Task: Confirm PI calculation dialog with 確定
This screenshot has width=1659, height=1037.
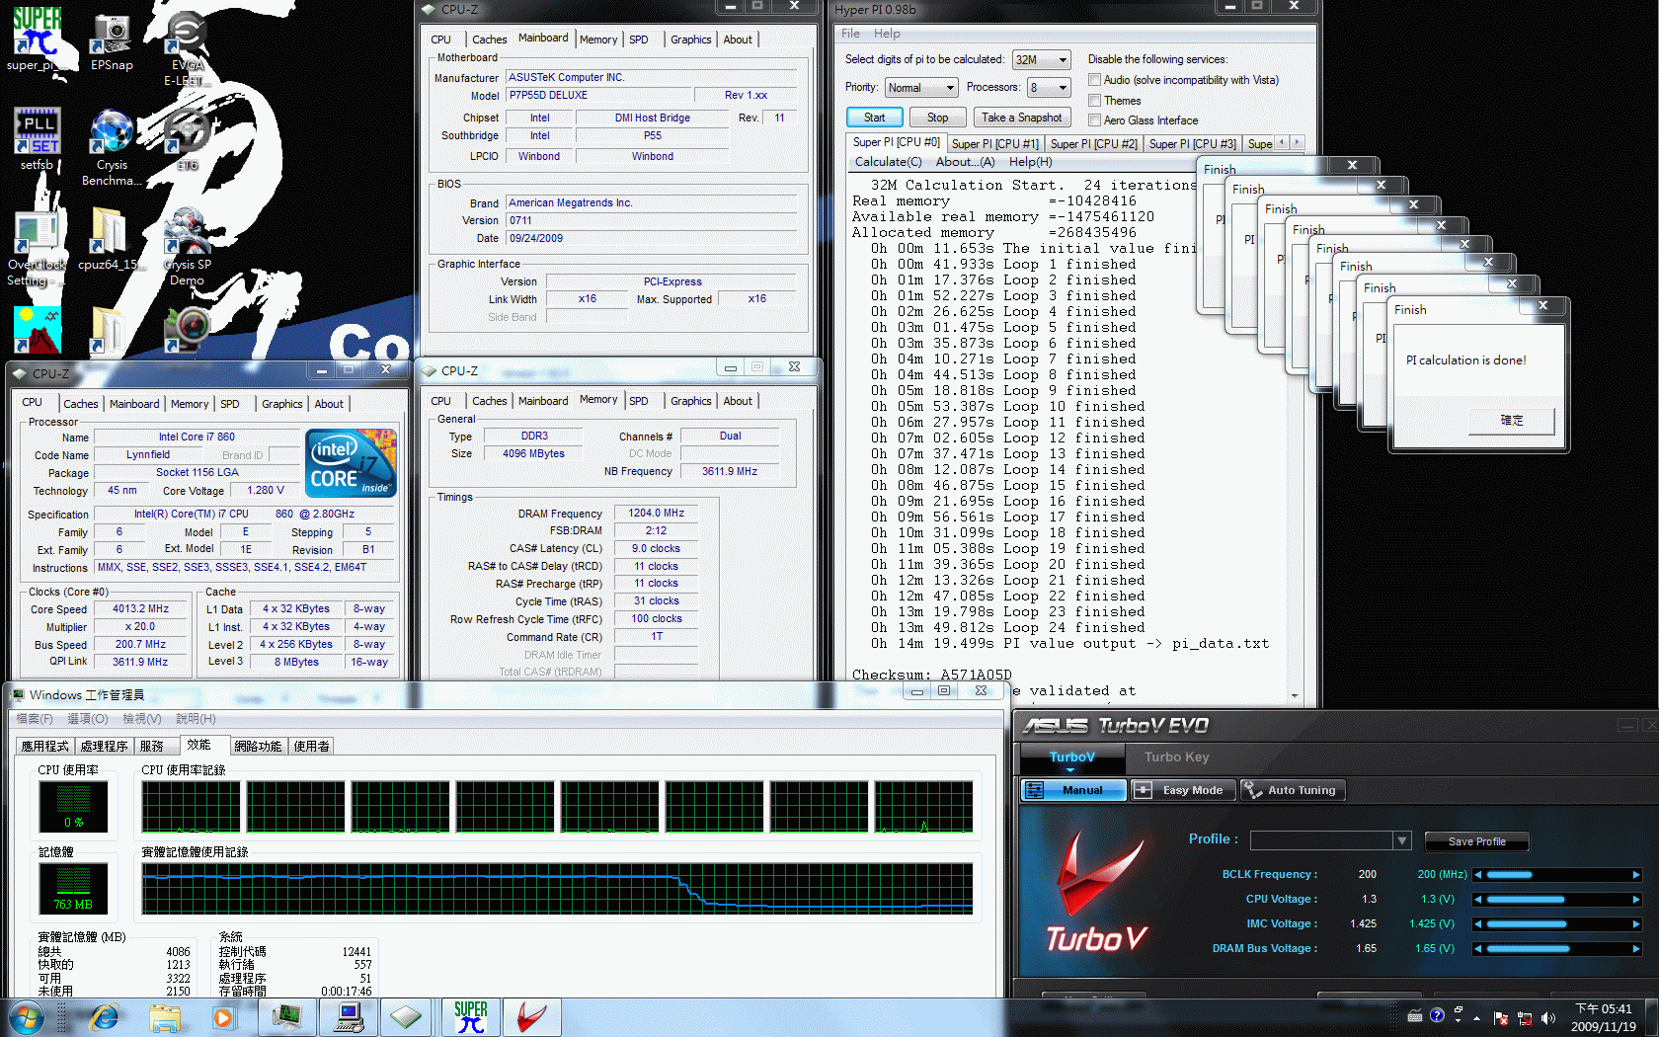Action: tap(1512, 421)
